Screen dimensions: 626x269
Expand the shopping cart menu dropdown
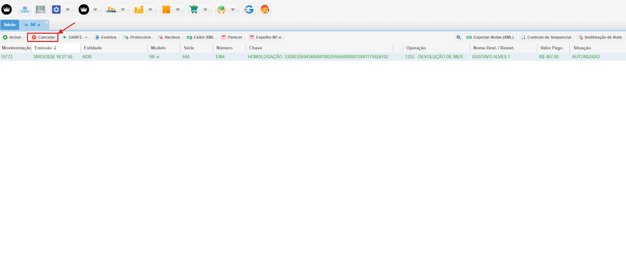click(x=205, y=9)
